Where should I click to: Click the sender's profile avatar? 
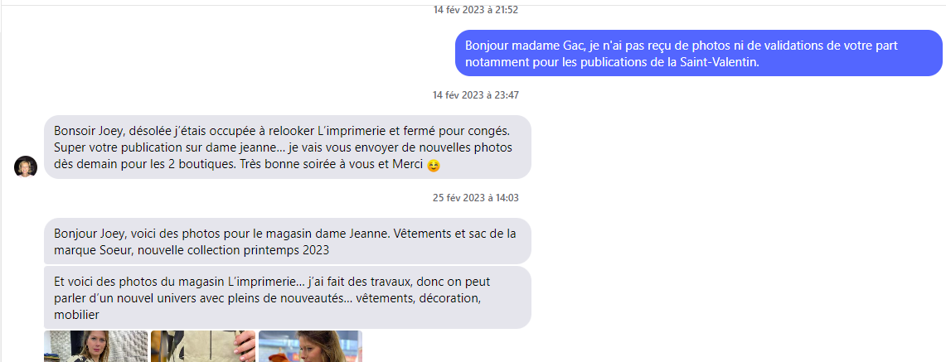click(x=26, y=167)
